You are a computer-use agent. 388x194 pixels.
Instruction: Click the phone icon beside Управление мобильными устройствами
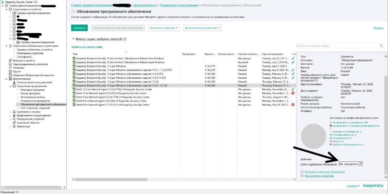click(10, 46)
